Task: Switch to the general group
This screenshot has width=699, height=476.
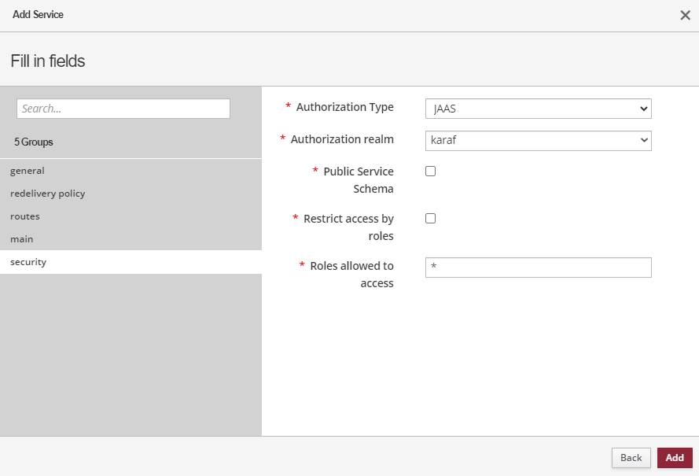Action: pyautogui.click(x=27, y=170)
